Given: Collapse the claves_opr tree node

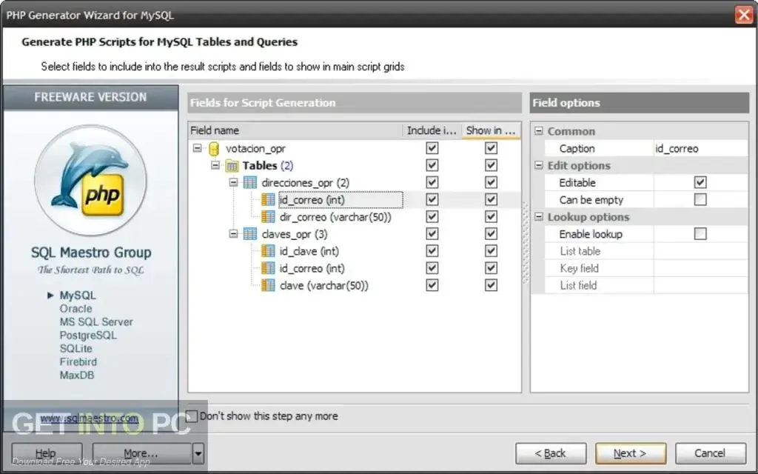Looking at the screenshot, I should click(x=234, y=233).
